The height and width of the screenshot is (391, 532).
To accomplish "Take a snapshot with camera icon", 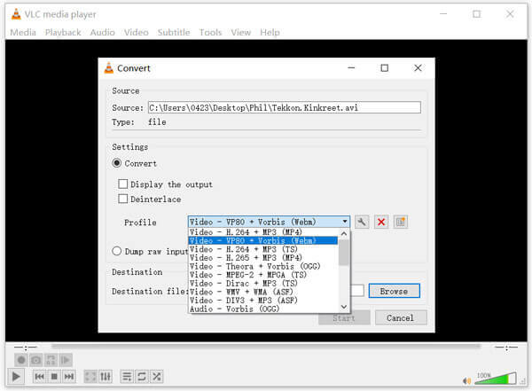I will [36, 360].
